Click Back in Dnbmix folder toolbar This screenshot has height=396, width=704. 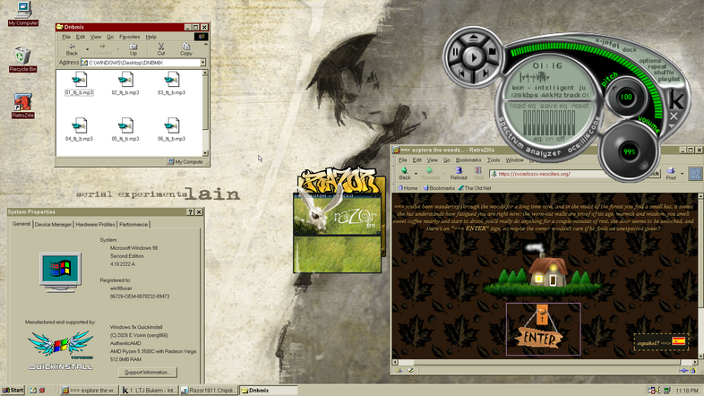pyautogui.click(x=72, y=49)
